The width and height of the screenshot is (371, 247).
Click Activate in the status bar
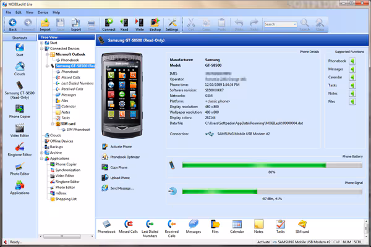[263, 242]
